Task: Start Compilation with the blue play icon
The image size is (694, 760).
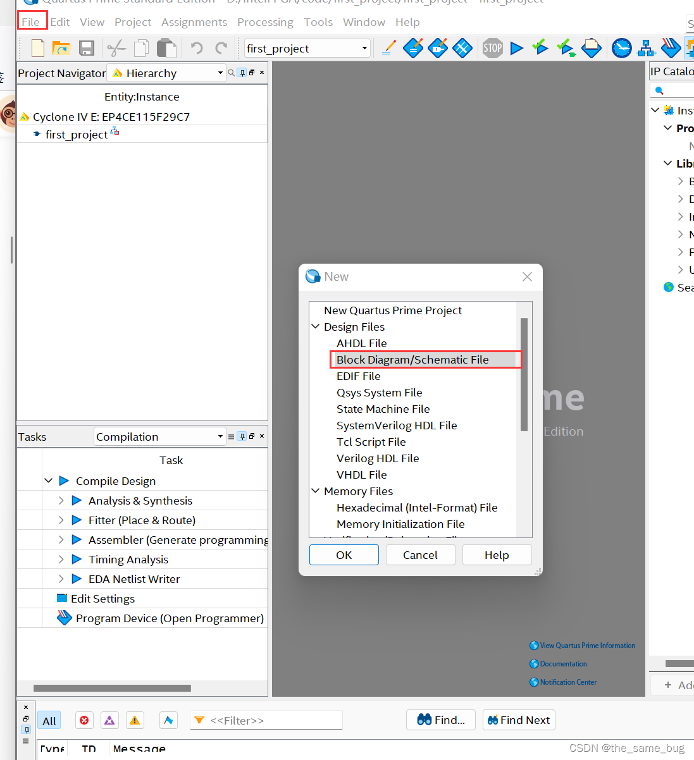Action: 517,48
